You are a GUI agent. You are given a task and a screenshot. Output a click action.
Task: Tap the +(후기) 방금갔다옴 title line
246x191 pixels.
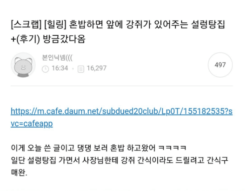pyautogui.click(x=48, y=39)
